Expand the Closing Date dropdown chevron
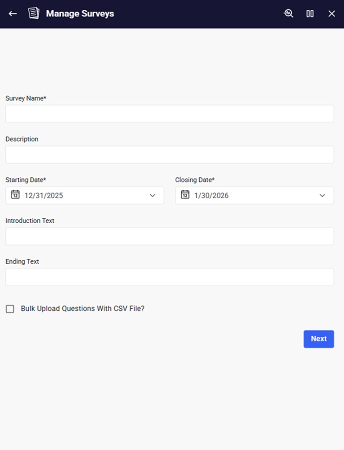344x450 pixels. click(x=322, y=195)
